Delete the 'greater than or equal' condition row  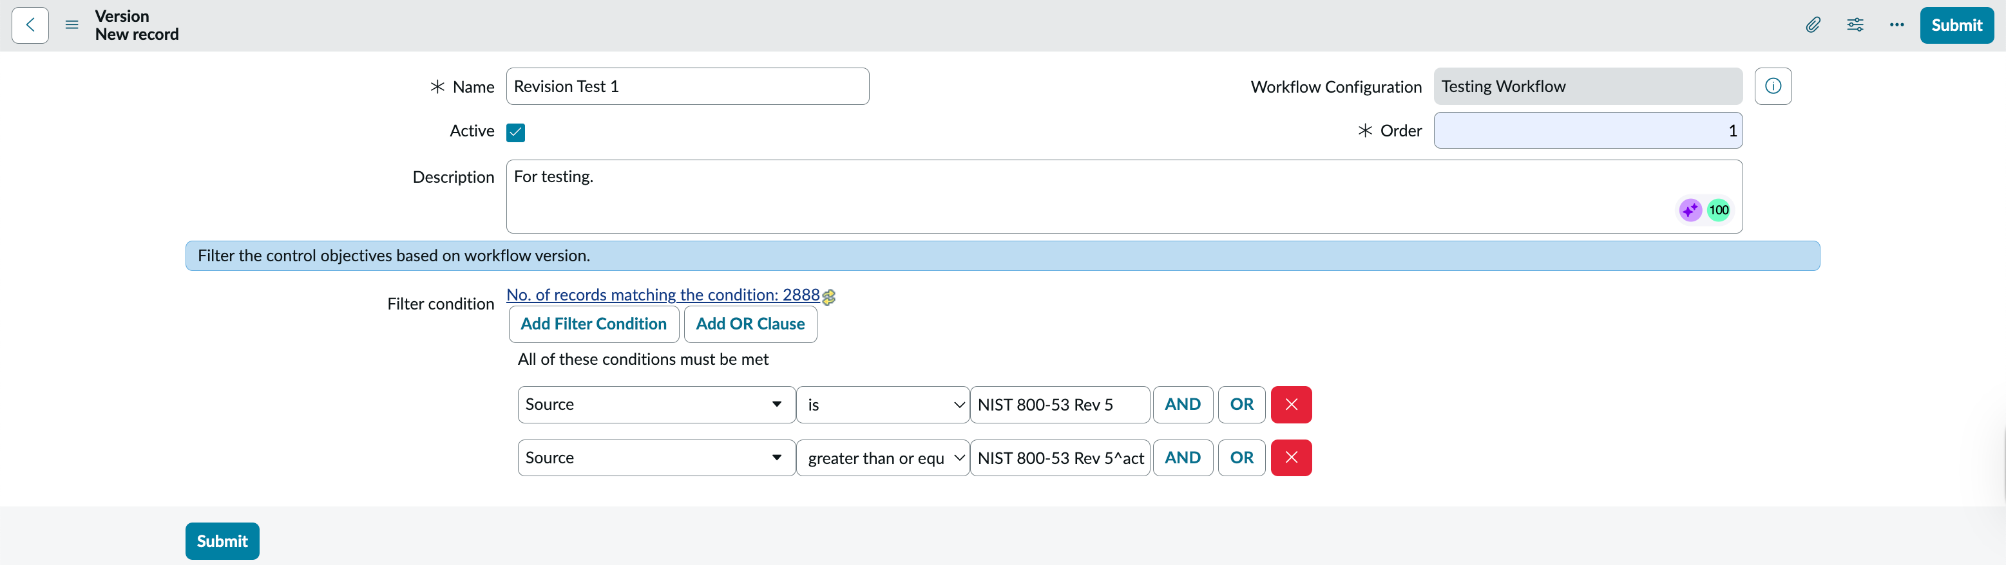click(x=1291, y=458)
